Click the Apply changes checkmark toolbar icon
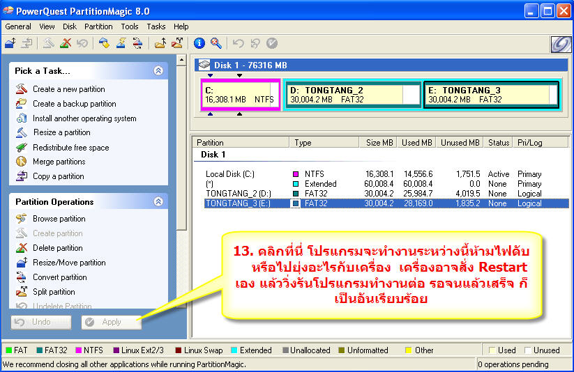 click(x=272, y=43)
